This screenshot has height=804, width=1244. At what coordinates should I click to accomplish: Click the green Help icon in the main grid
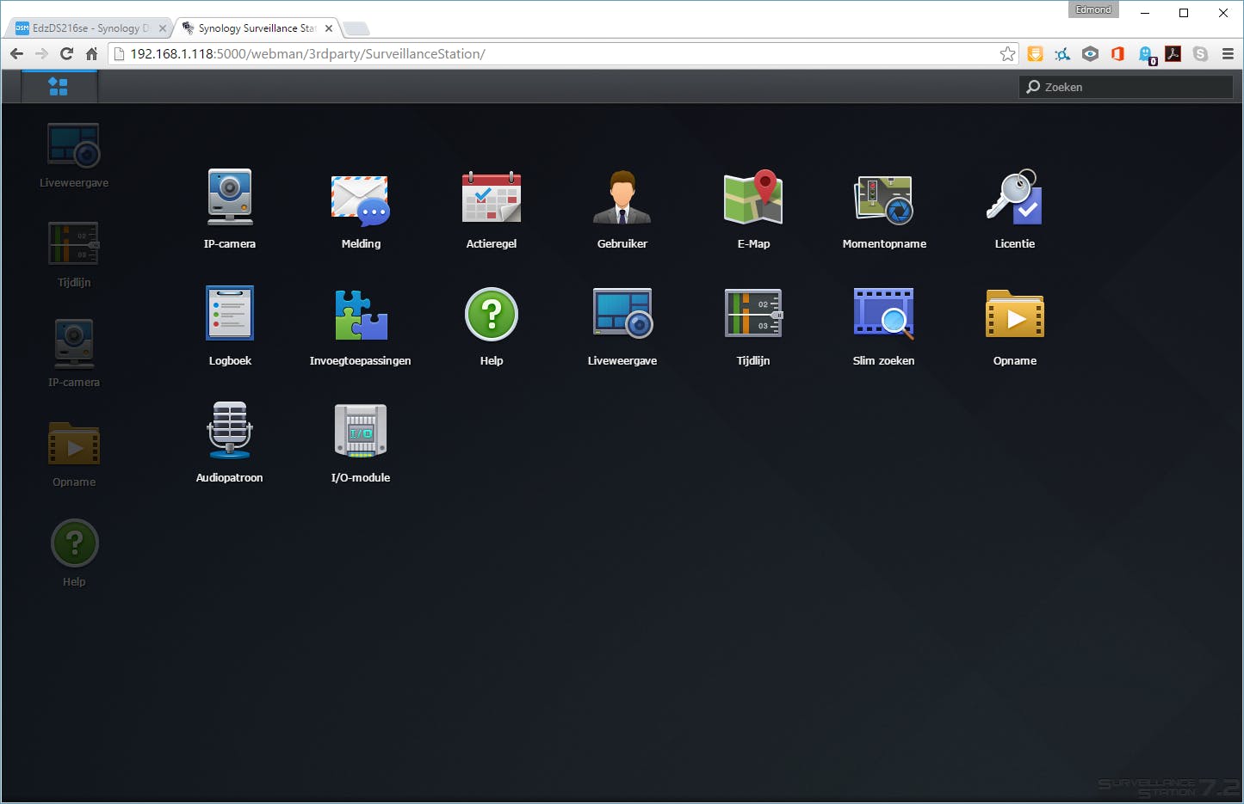(x=492, y=315)
